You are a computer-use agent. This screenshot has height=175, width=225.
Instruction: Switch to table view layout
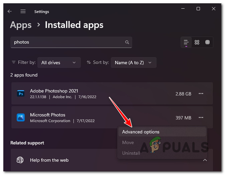[208, 42]
